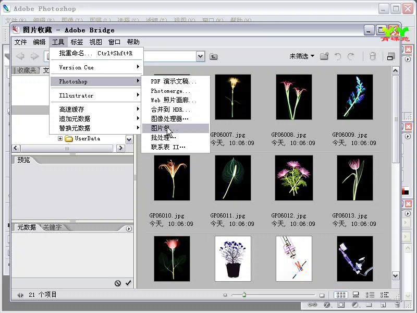Select the Photoshop submenu entry

pyautogui.click(x=96, y=81)
